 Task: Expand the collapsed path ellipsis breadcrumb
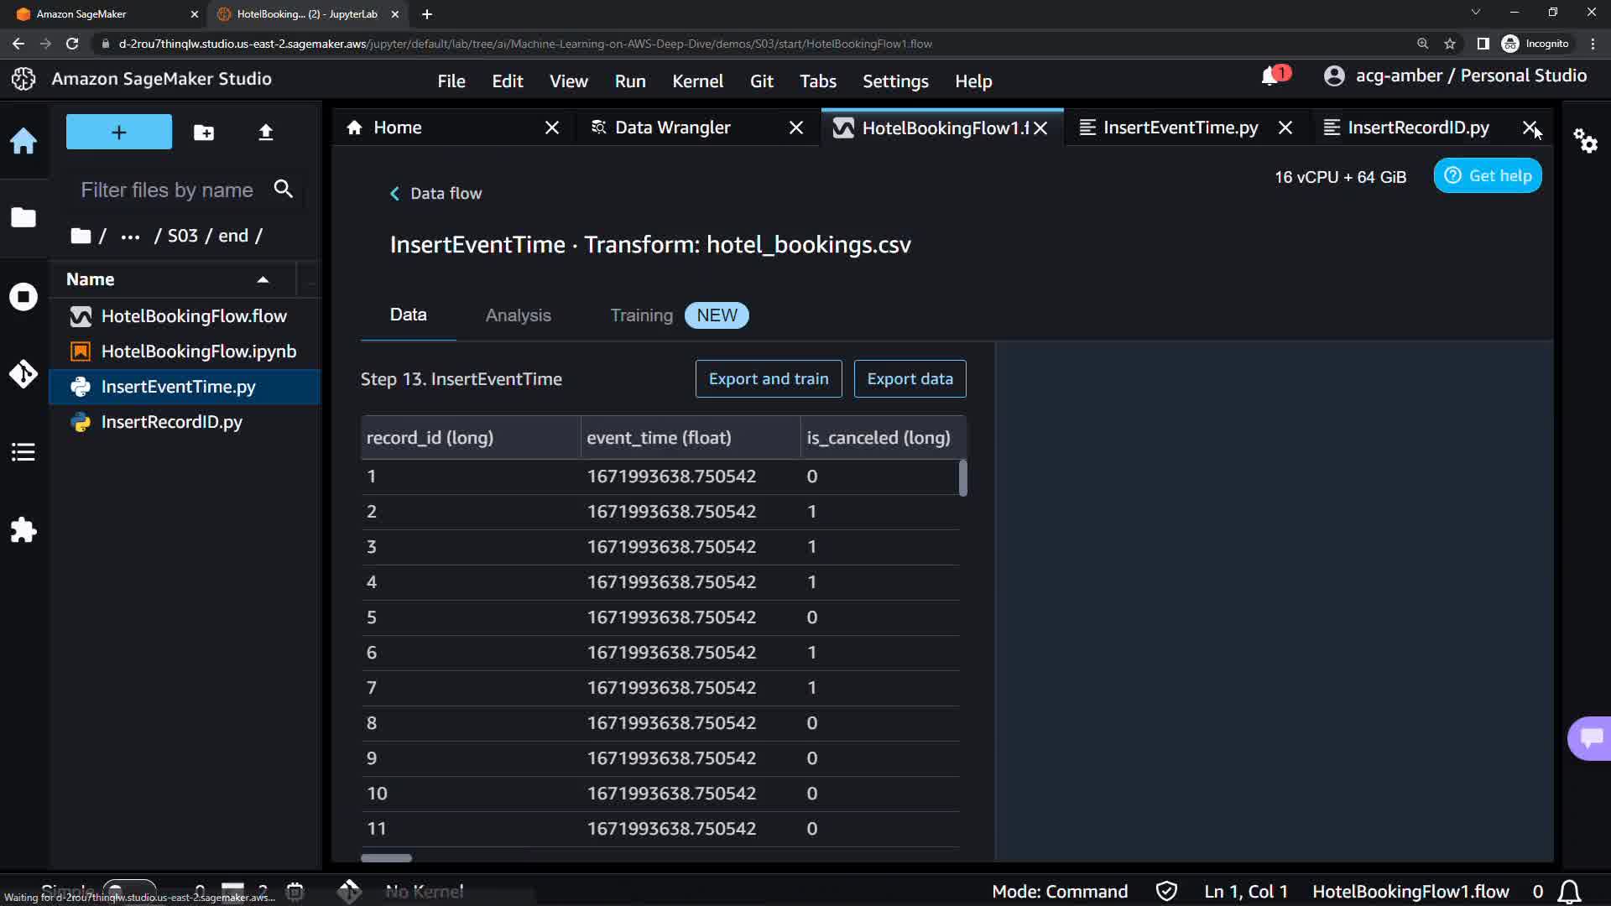[130, 237]
